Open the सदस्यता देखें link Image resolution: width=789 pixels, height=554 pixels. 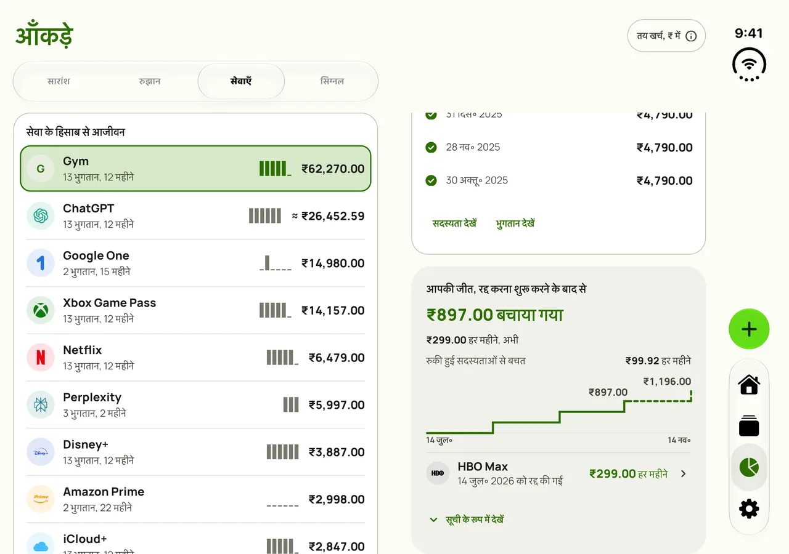455,223
